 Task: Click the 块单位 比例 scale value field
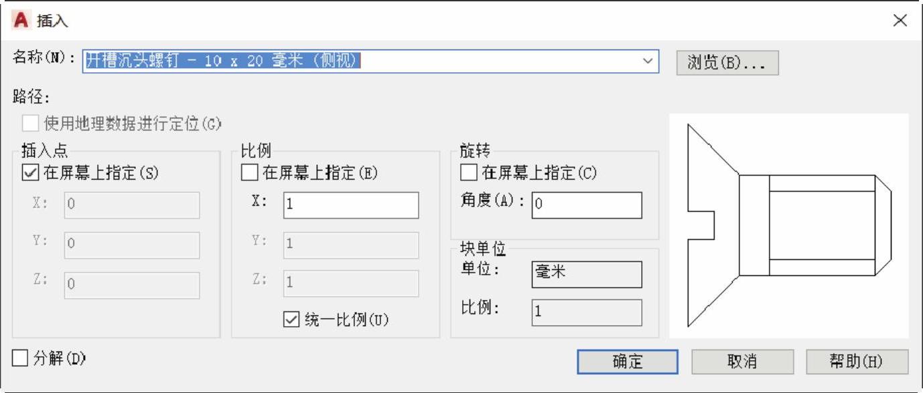coord(586,312)
